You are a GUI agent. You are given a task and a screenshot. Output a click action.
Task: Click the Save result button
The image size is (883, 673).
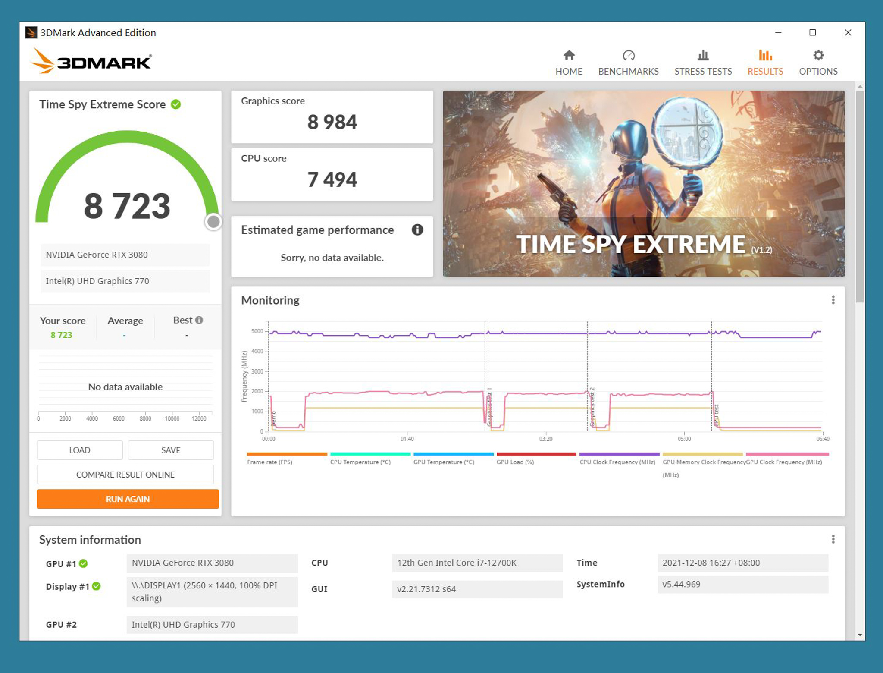pyautogui.click(x=171, y=450)
